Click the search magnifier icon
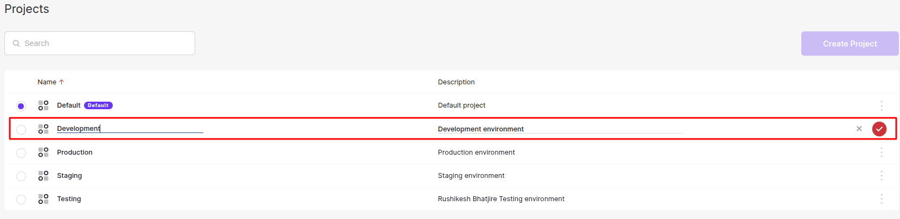 coord(16,43)
